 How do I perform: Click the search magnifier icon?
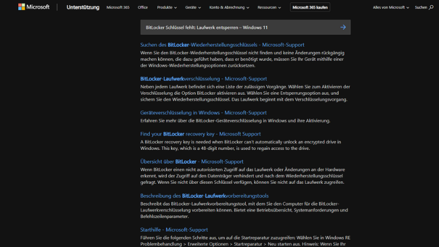pyautogui.click(x=431, y=8)
